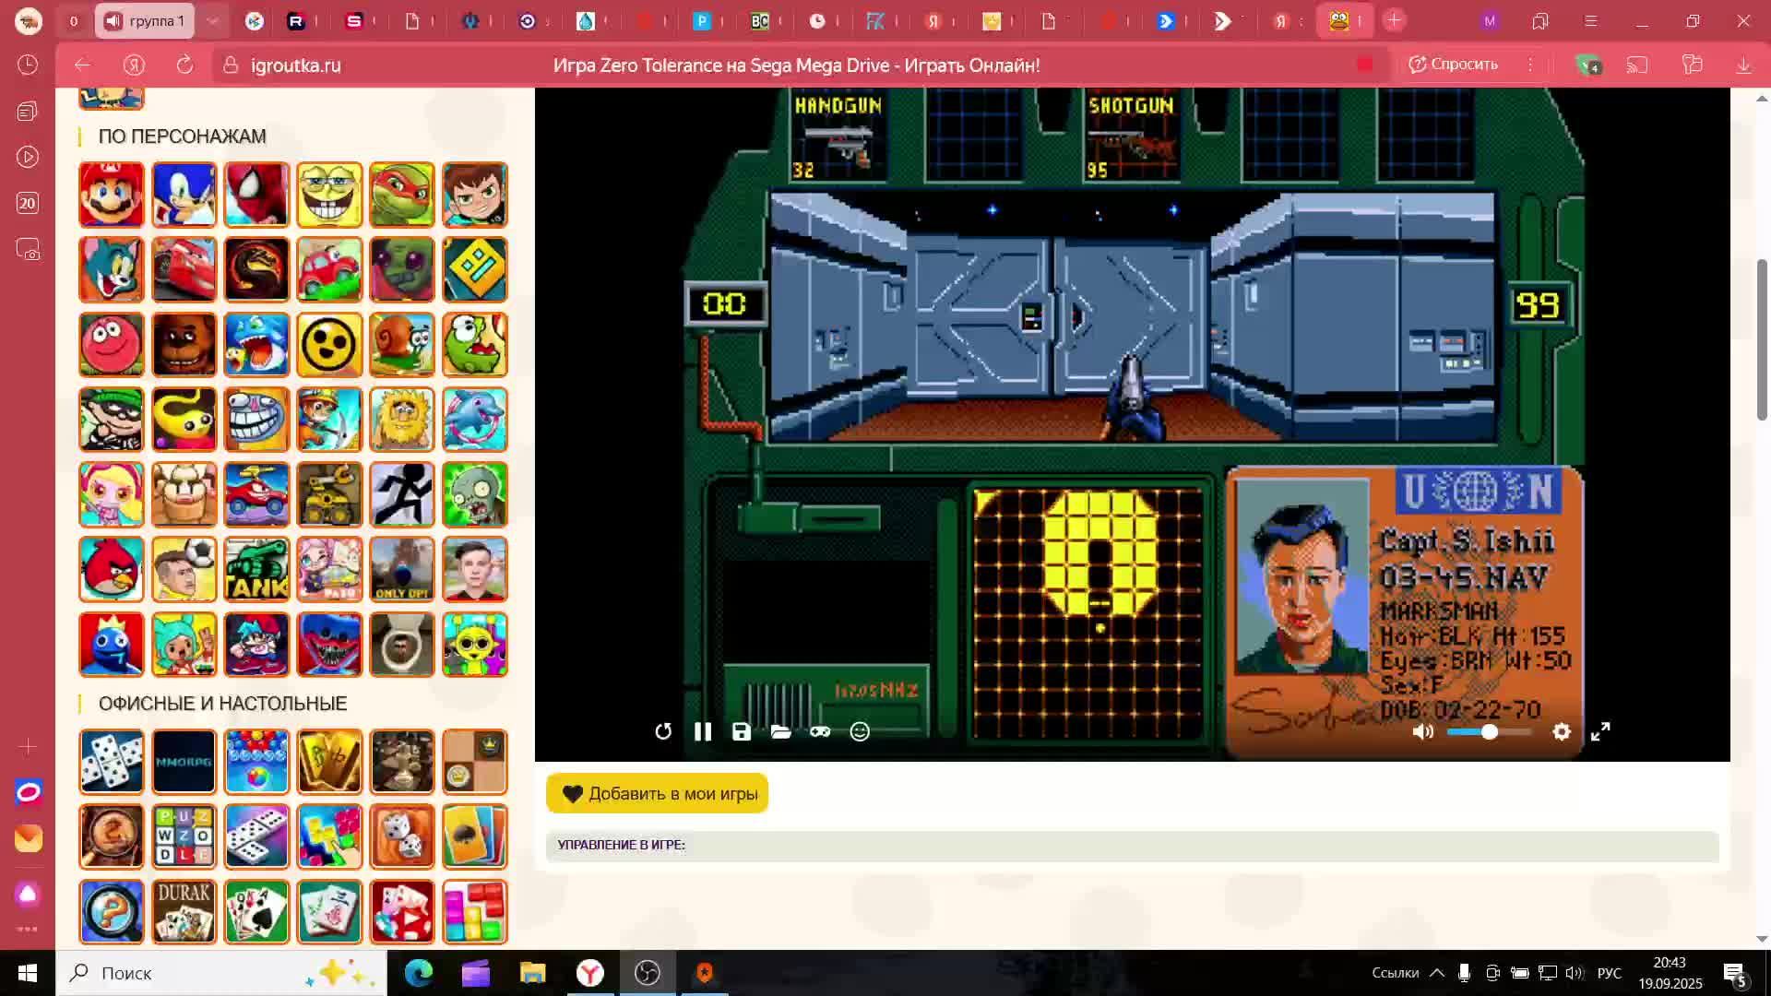Image resolution: width=1771 pixels, height=996 pixels.
Task: Switch to группа 1 tab
Action: pyautogui.click(x=145, y=20)
